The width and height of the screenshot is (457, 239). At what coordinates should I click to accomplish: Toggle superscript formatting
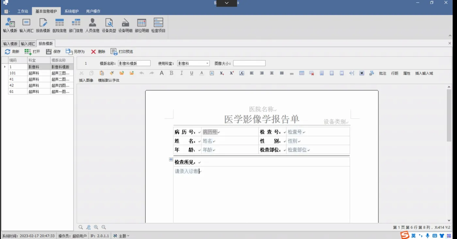tap(232, 73)
